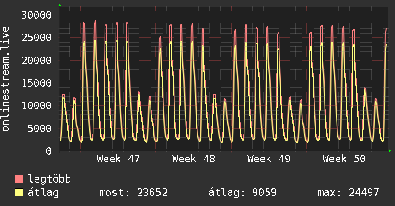Click the yellow átlag legend swatch
Image resolution: width=395 pixels, height=206 pixels.
click(x=19, y=193)
